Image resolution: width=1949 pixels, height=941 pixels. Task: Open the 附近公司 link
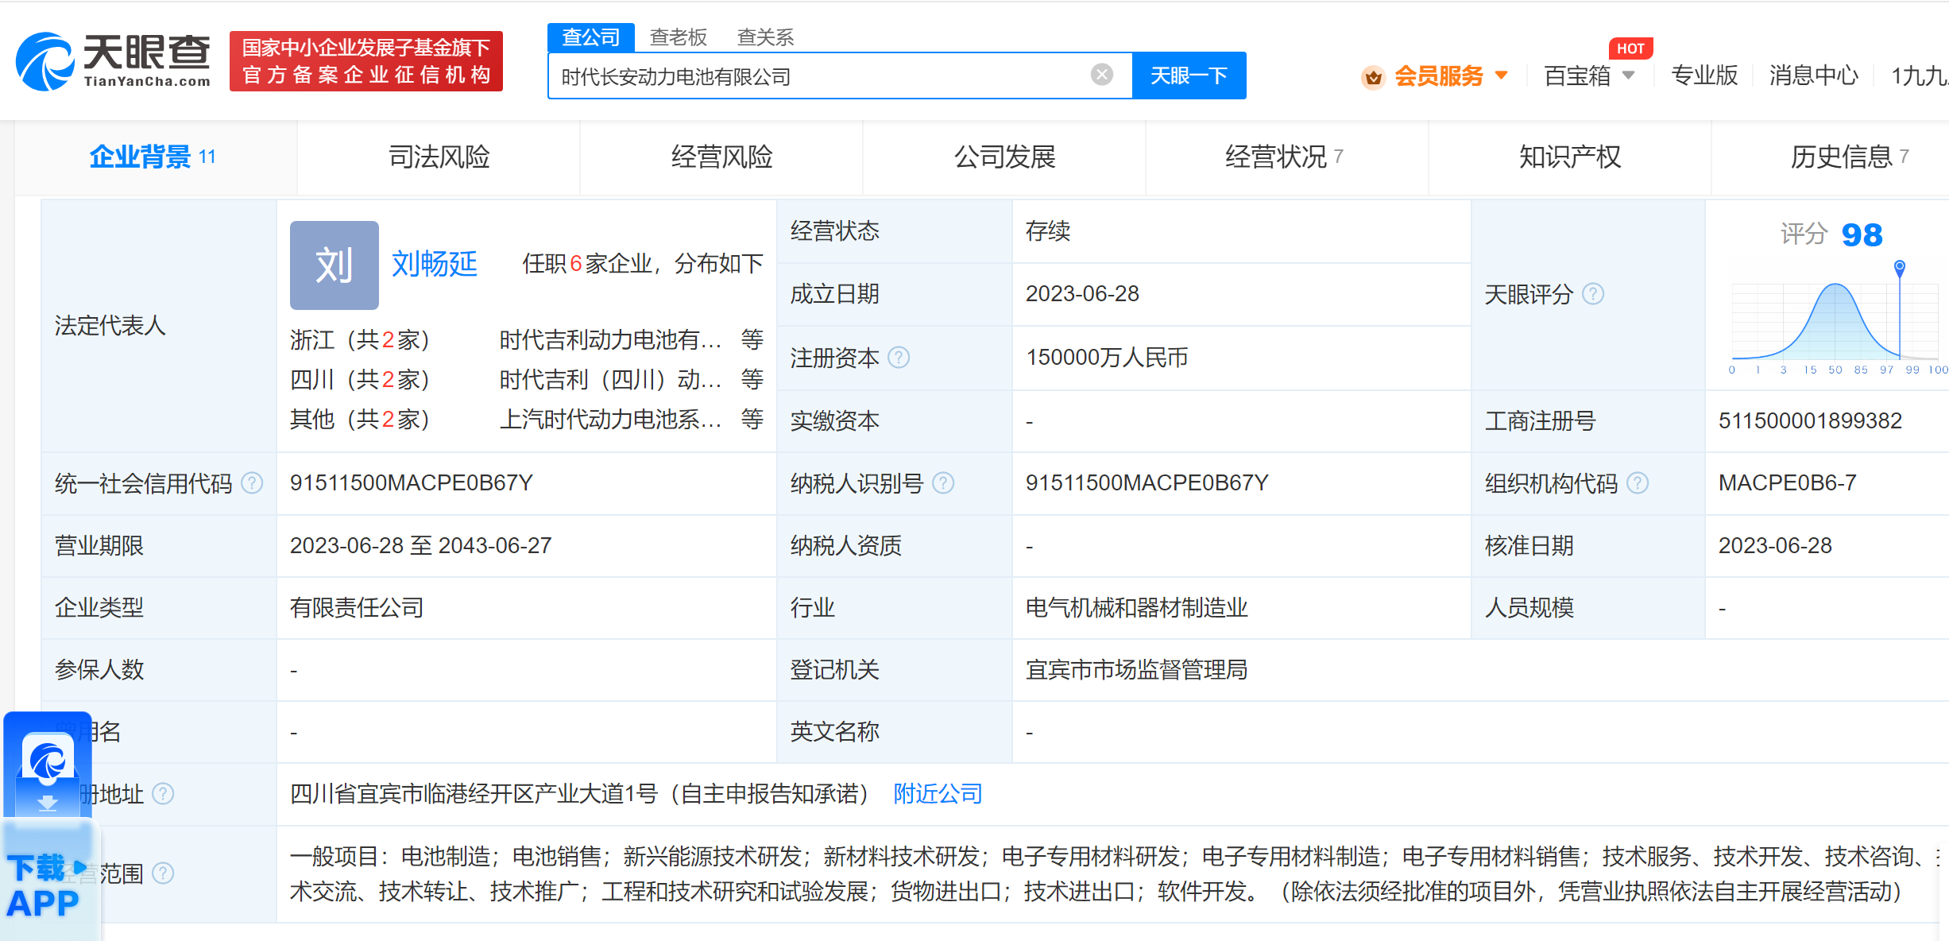[x=938, y=793]
